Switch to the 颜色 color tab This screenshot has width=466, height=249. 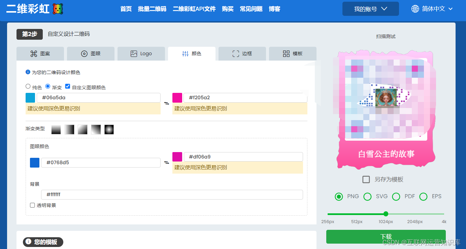(192, 54)
